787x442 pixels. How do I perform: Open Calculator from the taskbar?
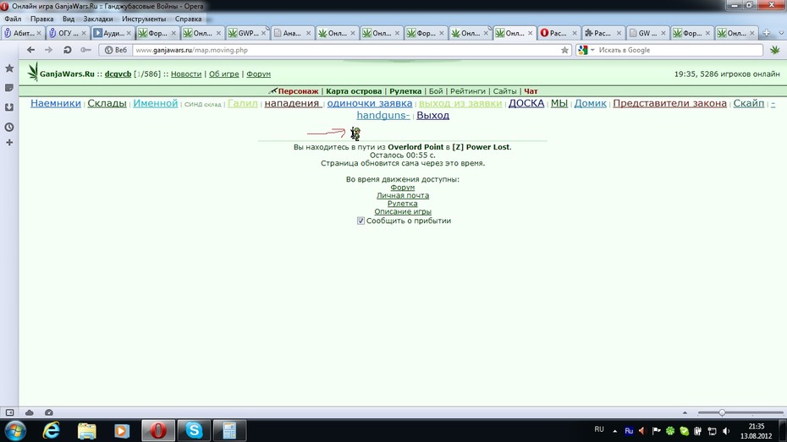(x=229, y=430)
